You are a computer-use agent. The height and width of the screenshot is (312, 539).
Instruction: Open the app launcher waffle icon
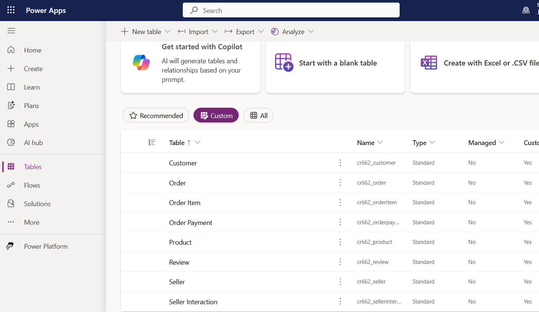pos(11,10)
